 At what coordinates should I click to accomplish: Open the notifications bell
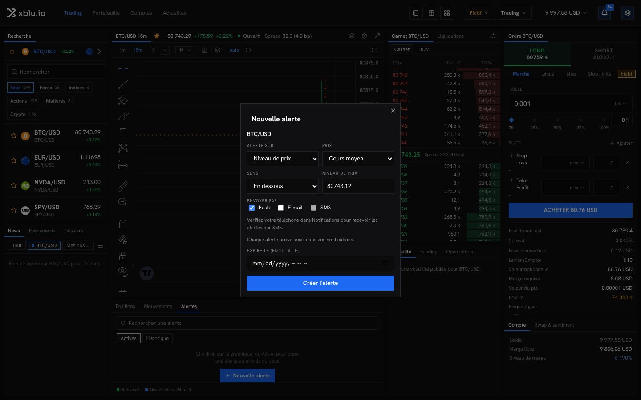coord(604,13)
